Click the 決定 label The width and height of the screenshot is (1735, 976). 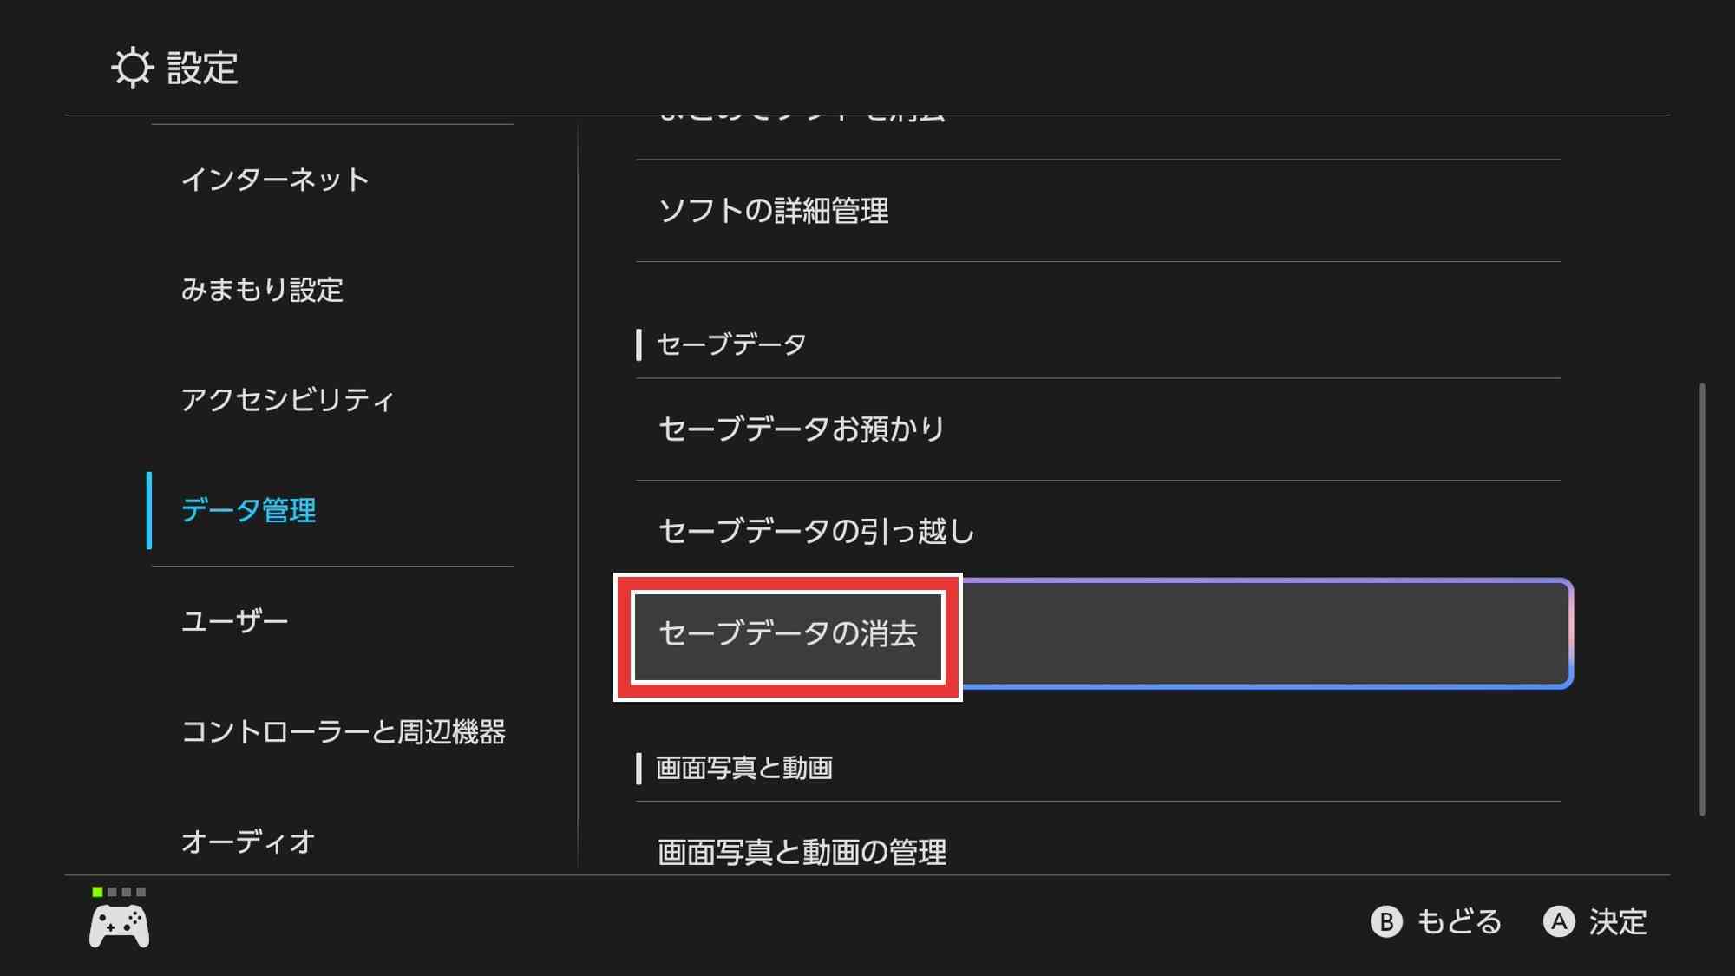(x=1617, y=921)
